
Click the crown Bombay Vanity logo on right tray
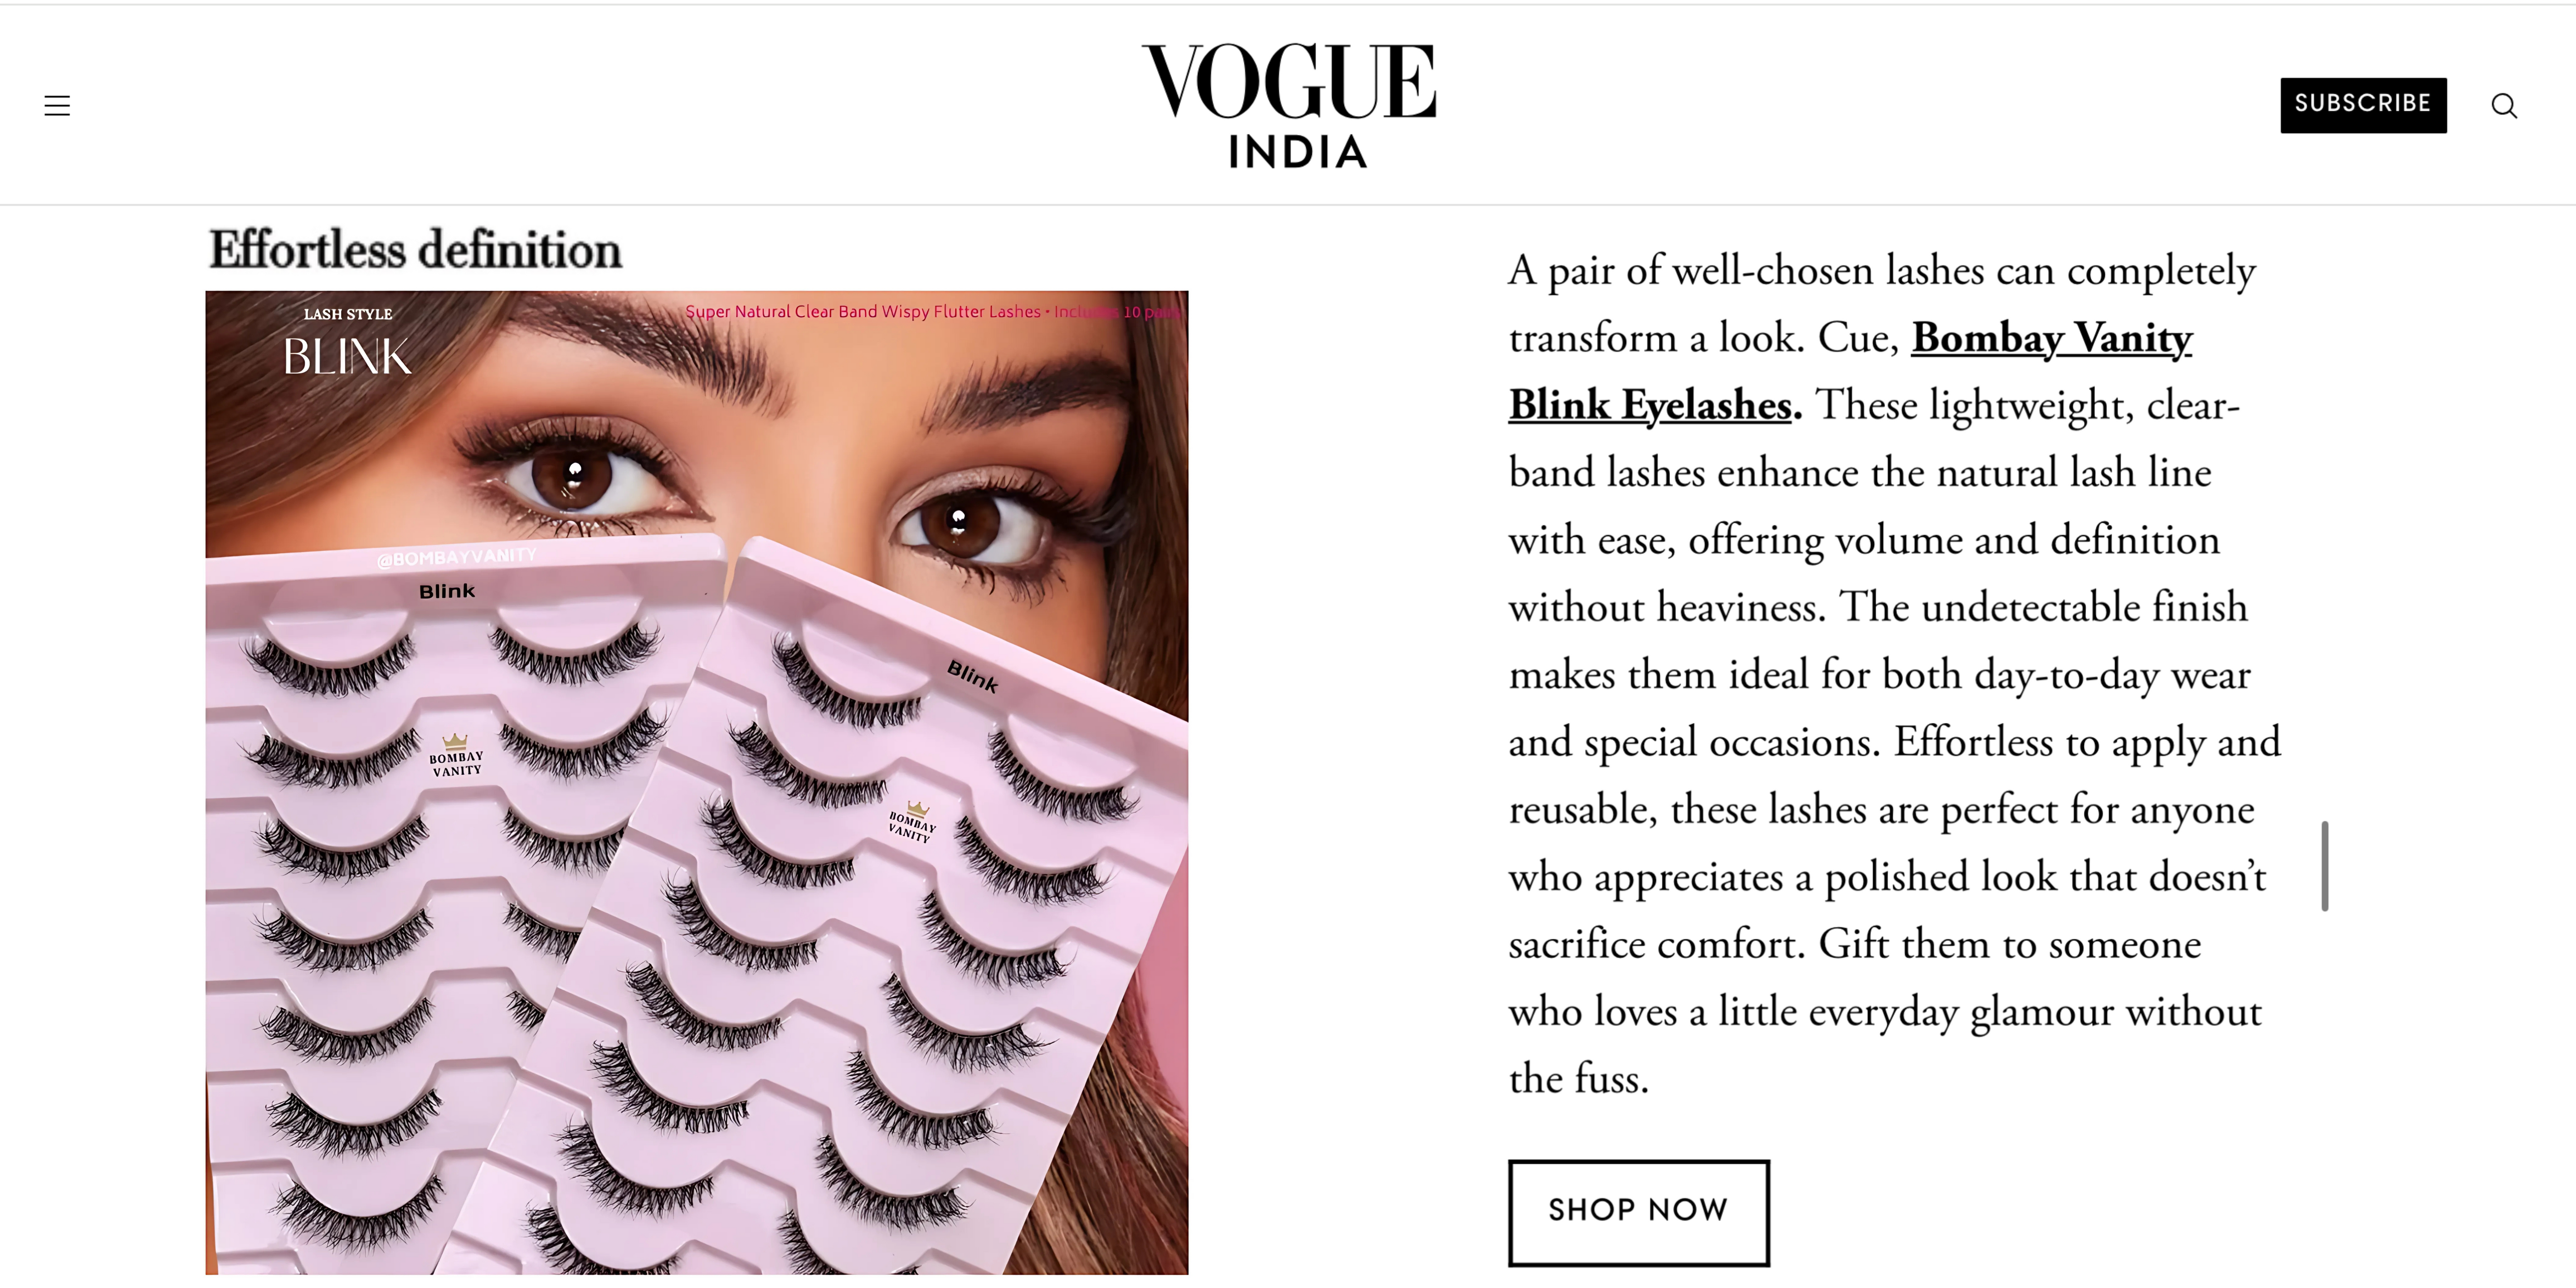(912, 821)
